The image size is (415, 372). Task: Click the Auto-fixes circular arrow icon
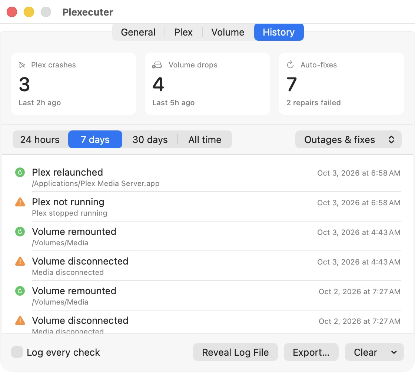pyautogui.click(x=290, y=64)
